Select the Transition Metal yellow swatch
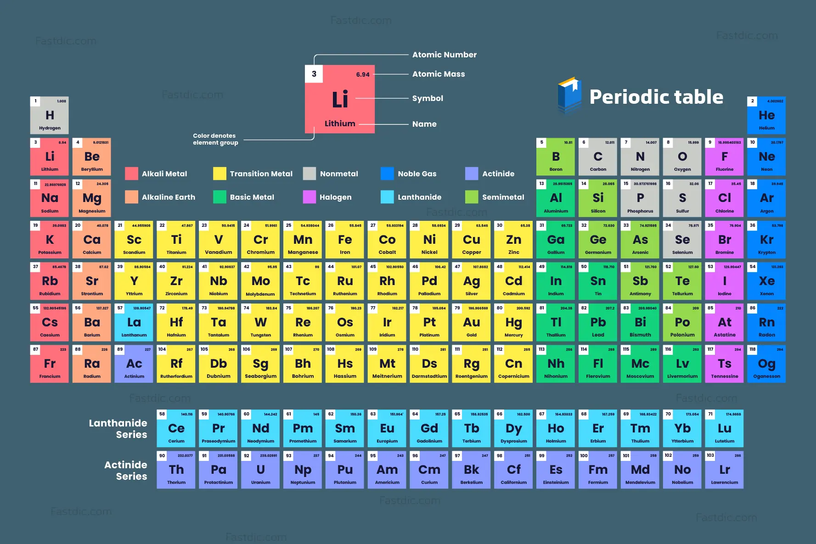816x544 pixels. pyautogui.click(x=219, y=174)
